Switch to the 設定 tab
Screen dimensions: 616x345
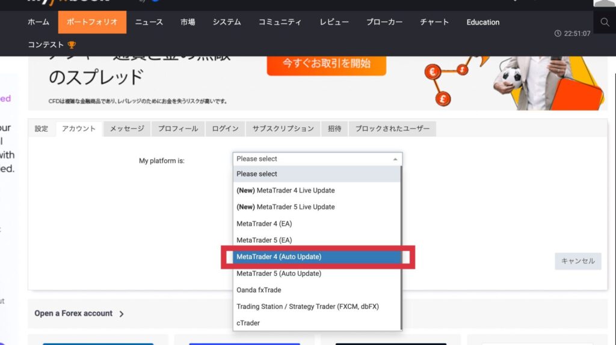(42, 128)
